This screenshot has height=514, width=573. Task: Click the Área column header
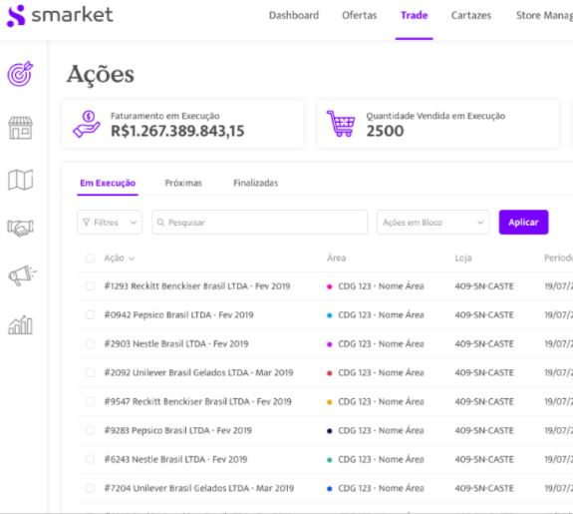[x=336, y=258]
